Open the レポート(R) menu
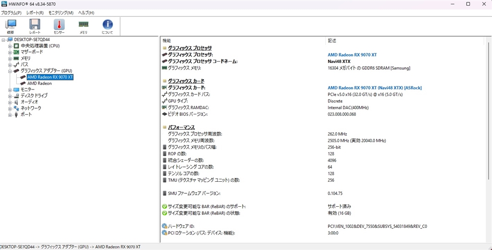 coord(35,13)
